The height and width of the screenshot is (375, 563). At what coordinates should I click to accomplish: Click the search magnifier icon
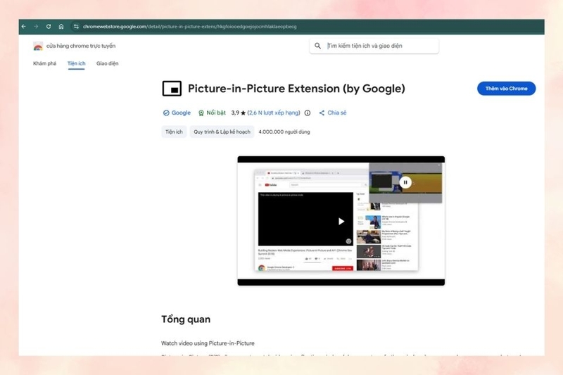coord(318,46)
